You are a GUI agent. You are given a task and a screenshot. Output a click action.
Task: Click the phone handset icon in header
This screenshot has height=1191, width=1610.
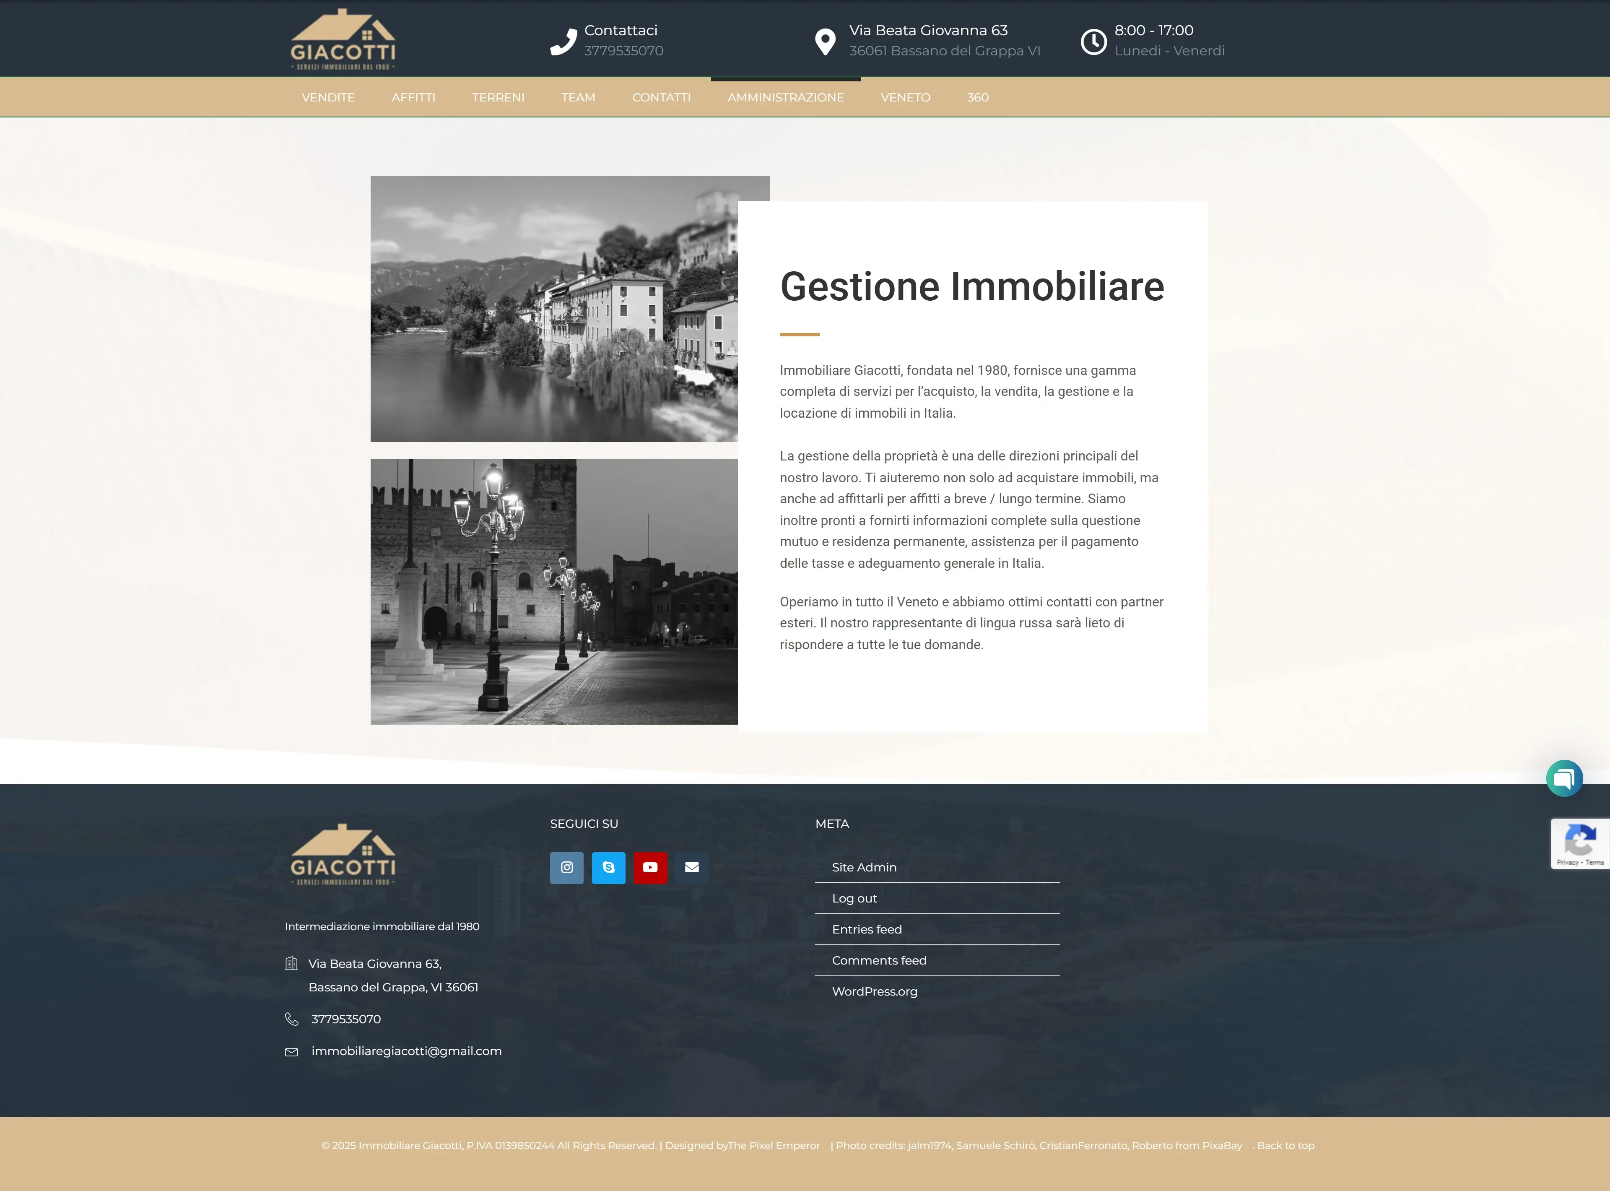[563, 41]
